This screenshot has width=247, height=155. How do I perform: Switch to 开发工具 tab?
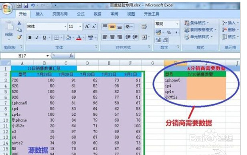coord(152,14)
